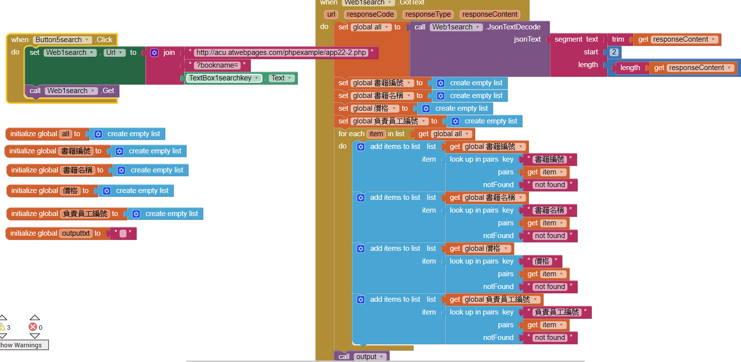Click the Show Warnings button
741x362 pixels.
click(24, 345)
